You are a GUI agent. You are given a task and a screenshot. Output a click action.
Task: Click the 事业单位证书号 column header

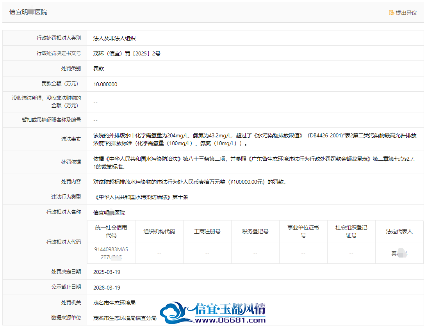click(303, 231)
